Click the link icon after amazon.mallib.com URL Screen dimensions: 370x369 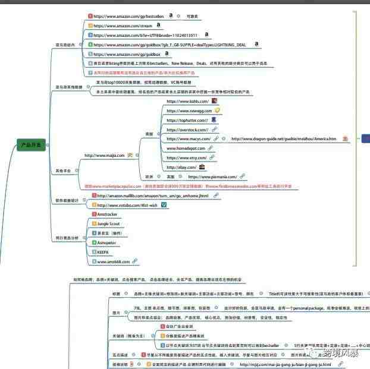coord(216,195)
